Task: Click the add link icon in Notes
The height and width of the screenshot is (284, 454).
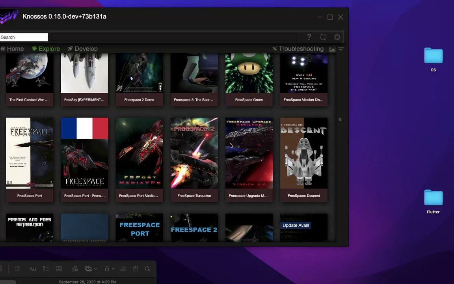Action: click(75, 269)
